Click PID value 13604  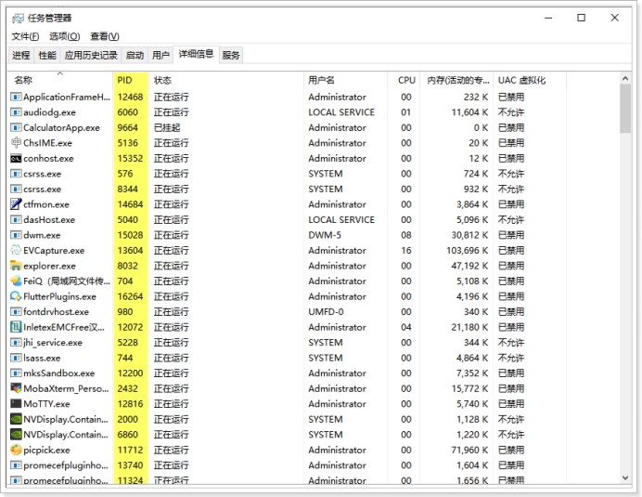click(130, 251)
